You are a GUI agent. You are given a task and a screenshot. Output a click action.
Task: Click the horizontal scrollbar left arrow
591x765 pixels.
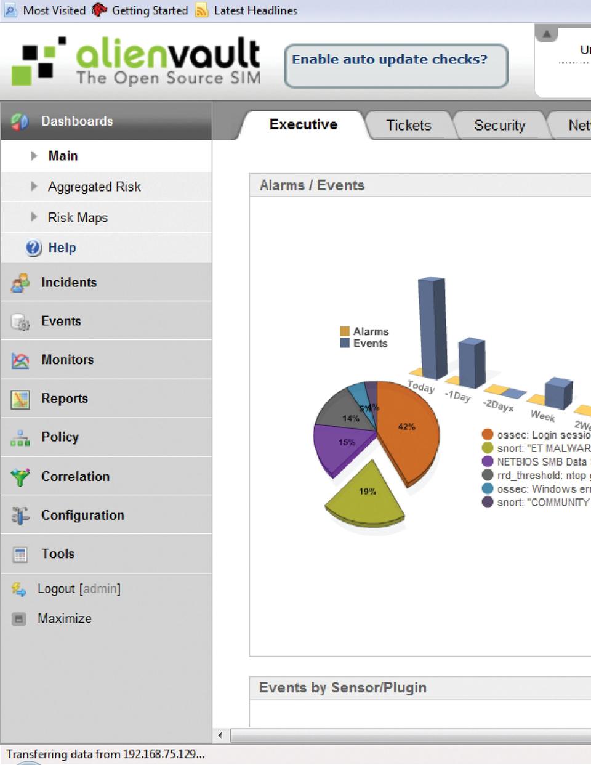click(220, 735)
